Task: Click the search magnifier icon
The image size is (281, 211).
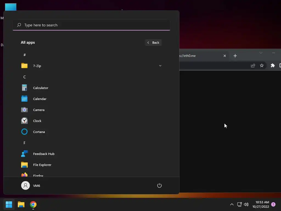Action: point(19,25)
